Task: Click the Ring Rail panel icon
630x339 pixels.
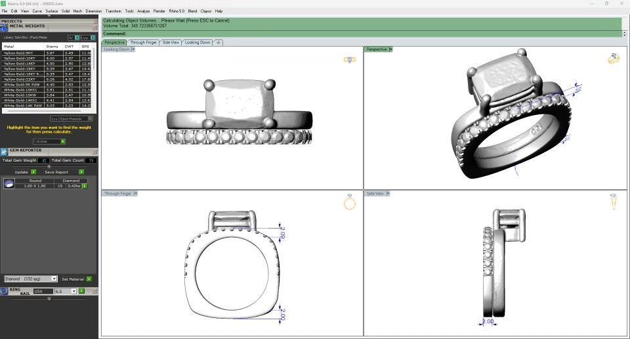Action: (4, 290)
